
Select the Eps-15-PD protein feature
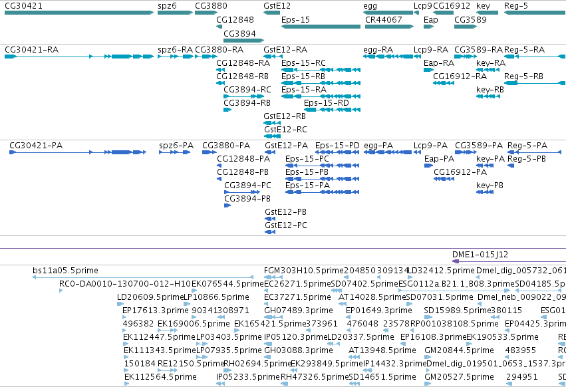point(337,152)
